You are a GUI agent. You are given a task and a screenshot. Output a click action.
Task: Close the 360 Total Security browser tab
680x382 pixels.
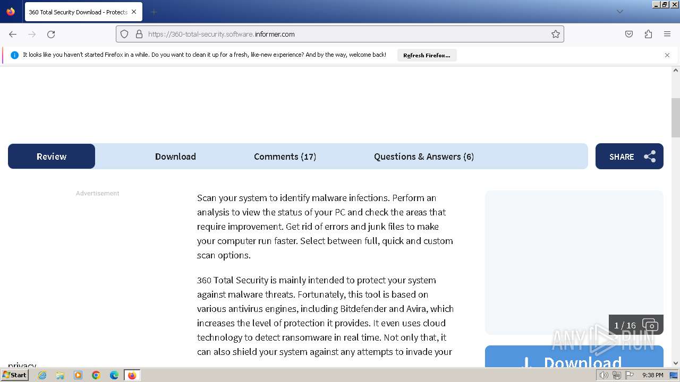[x=134, y=12]
